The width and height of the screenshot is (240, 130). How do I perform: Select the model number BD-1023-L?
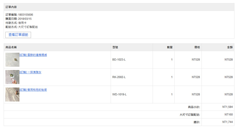tap(119, 60)
